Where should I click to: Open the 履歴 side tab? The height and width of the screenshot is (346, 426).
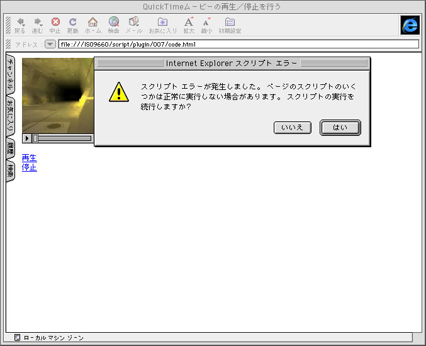(x=10, y=148)
